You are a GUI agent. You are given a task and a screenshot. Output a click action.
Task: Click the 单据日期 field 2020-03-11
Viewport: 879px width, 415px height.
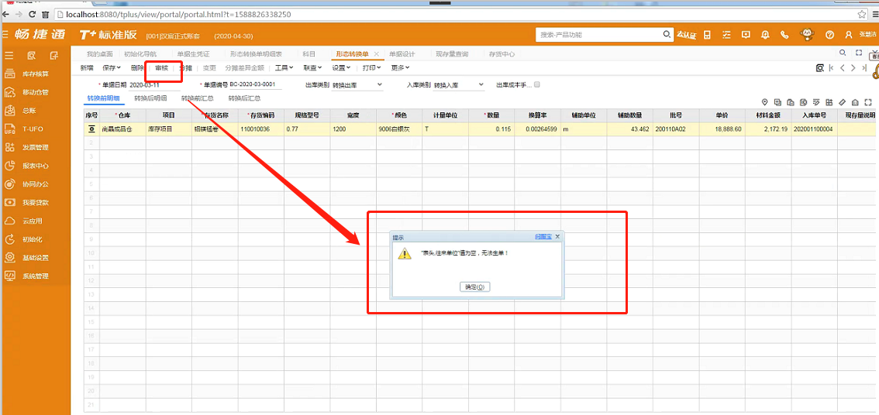(x=155, y=85)
